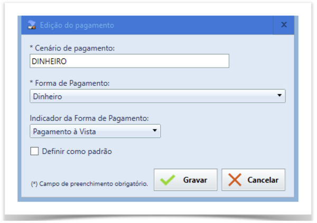Click the Campo de preenchimento obrigatório note
317x223 pixels.
point(89,184)
